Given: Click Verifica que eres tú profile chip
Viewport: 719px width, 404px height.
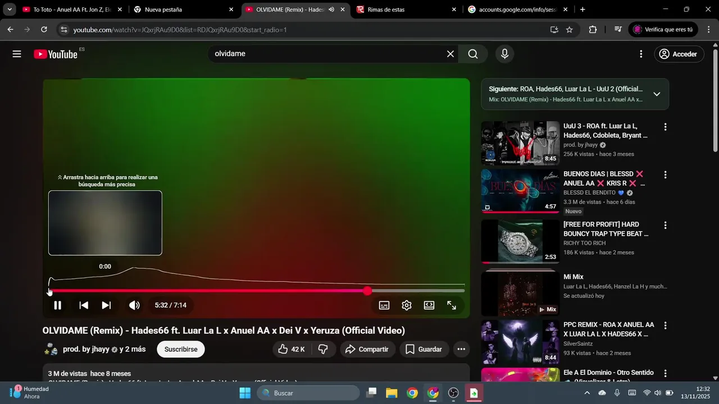Looking at the screenshot, I should click(x=663, y=29).
